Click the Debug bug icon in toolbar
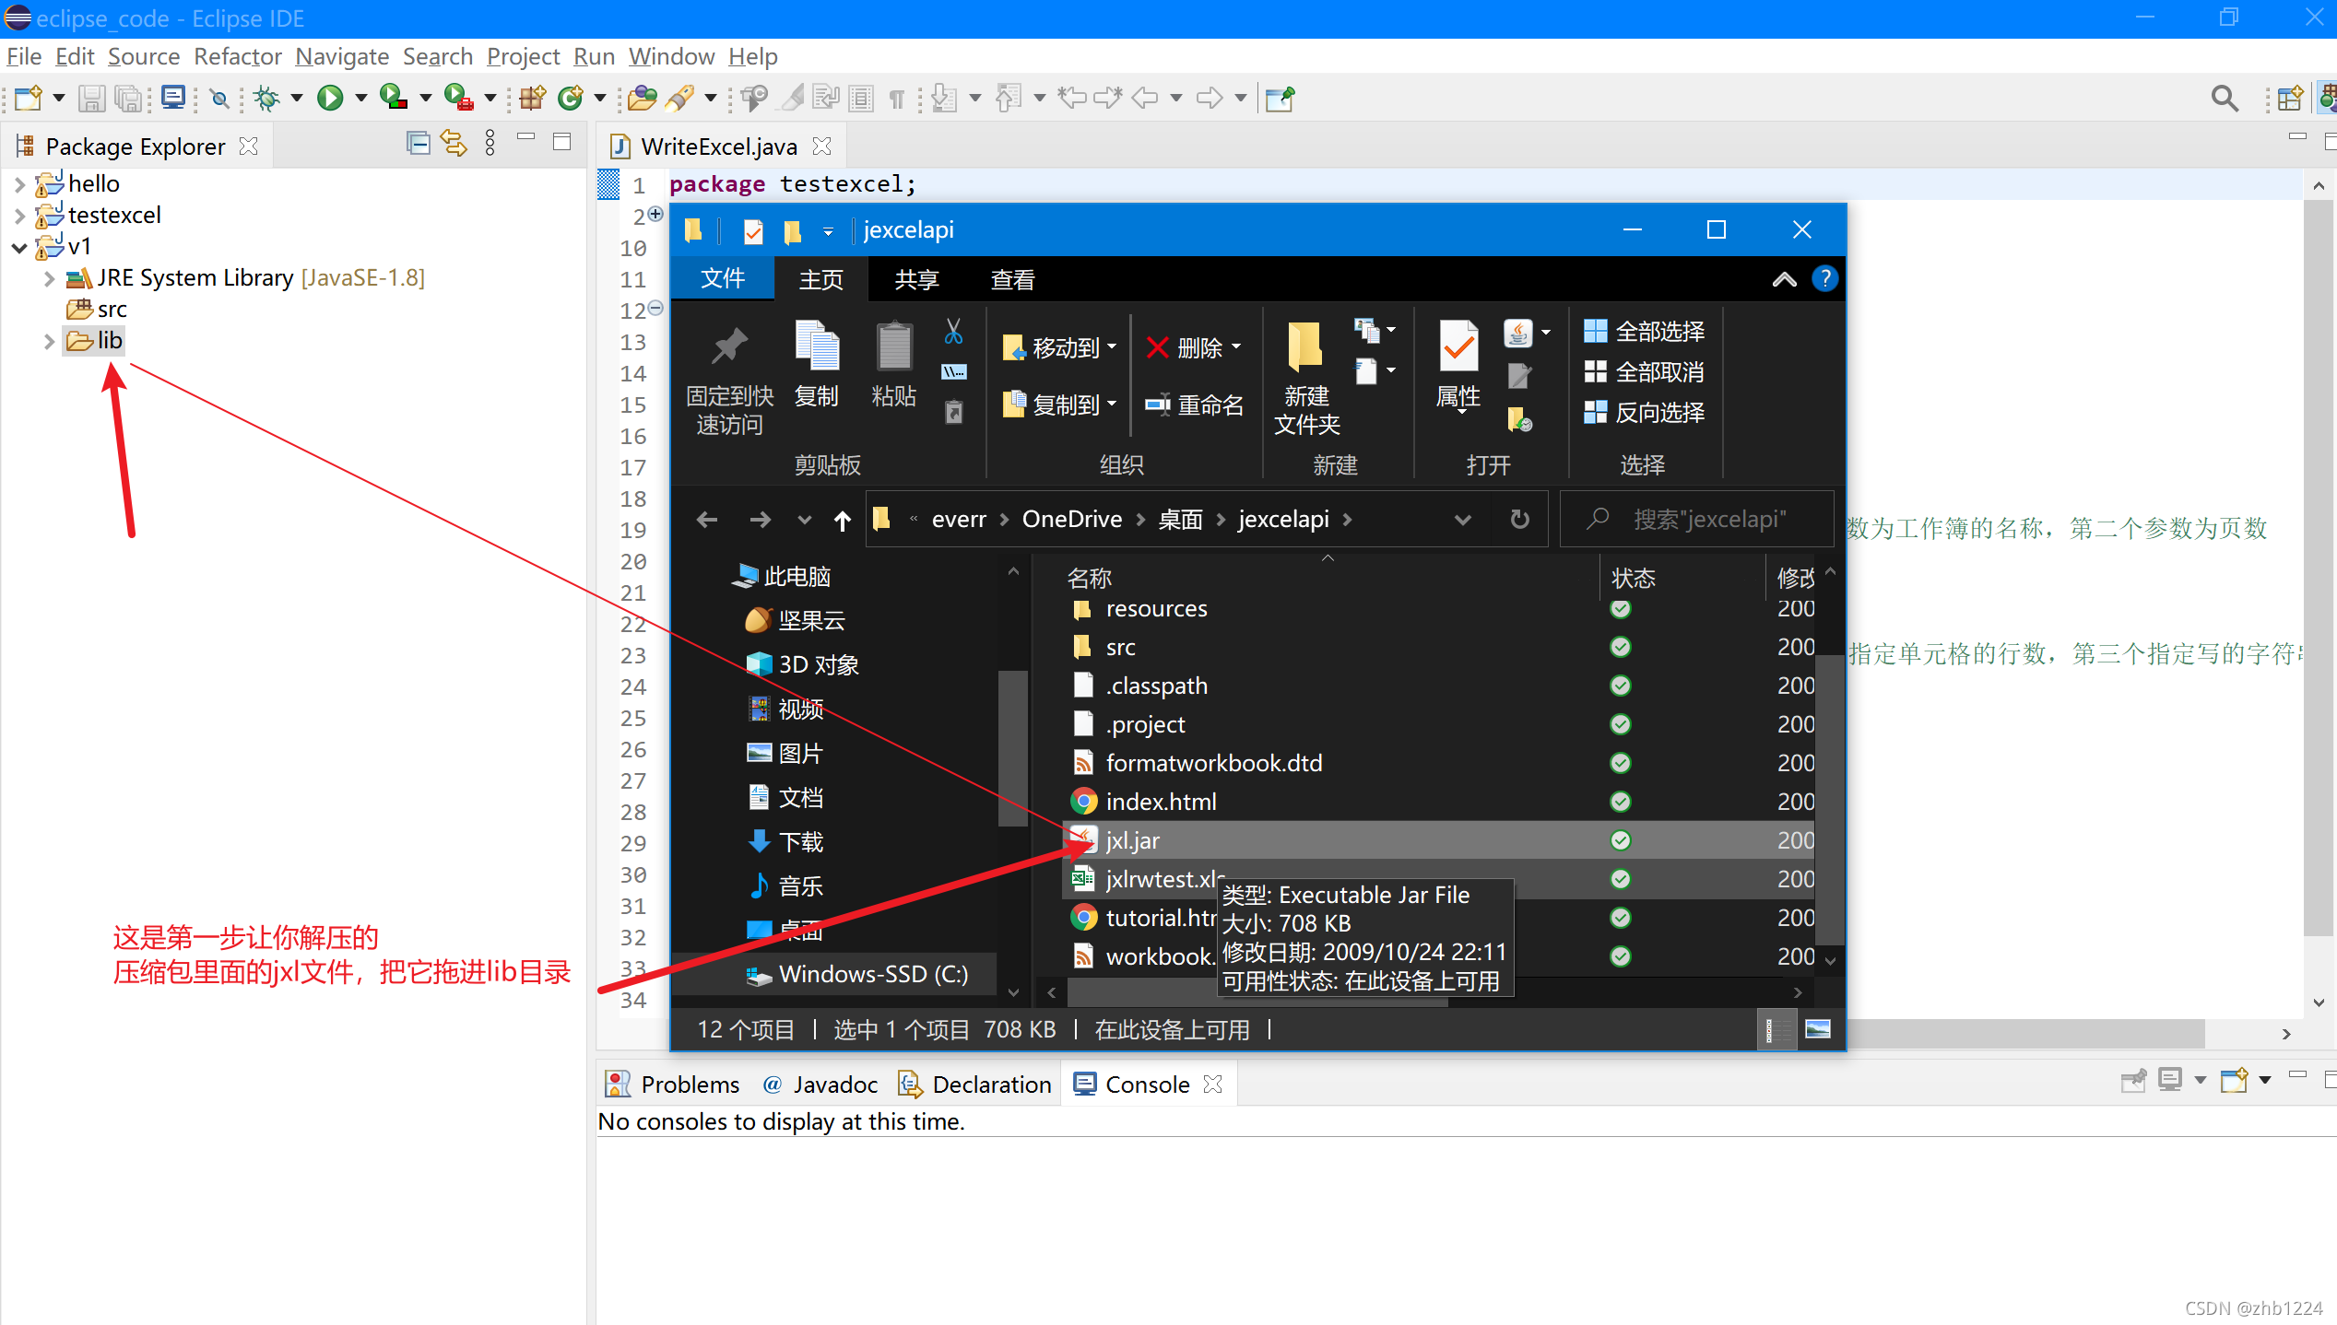 pos(266,98)
